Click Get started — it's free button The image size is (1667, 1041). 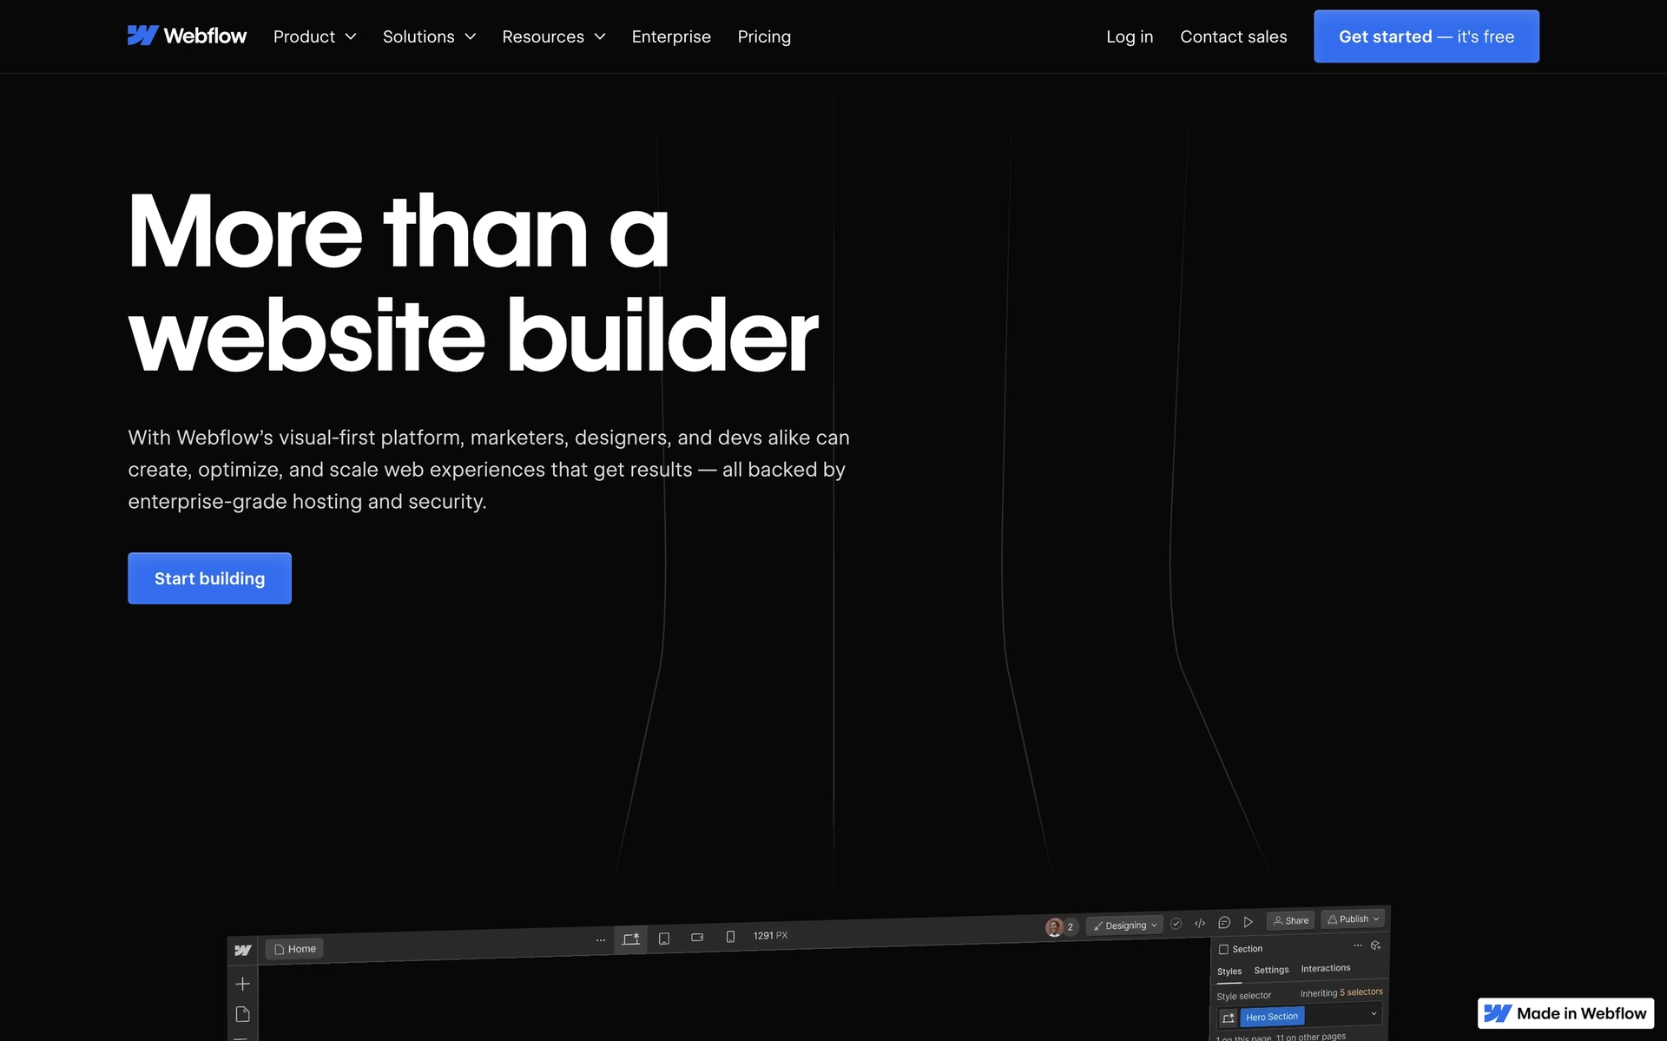[1426, 36]
